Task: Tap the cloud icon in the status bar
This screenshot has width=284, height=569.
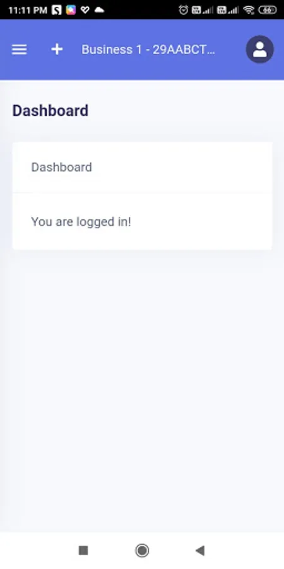Action: point(99,9)
